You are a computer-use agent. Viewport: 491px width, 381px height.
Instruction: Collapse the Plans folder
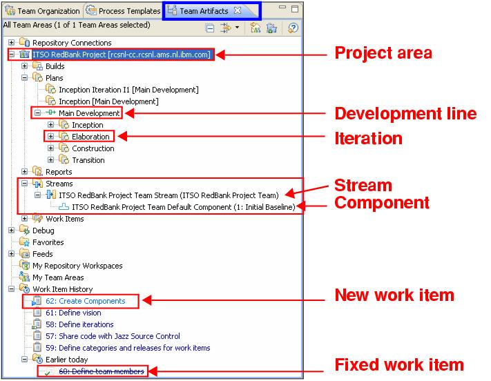(24, 77)
